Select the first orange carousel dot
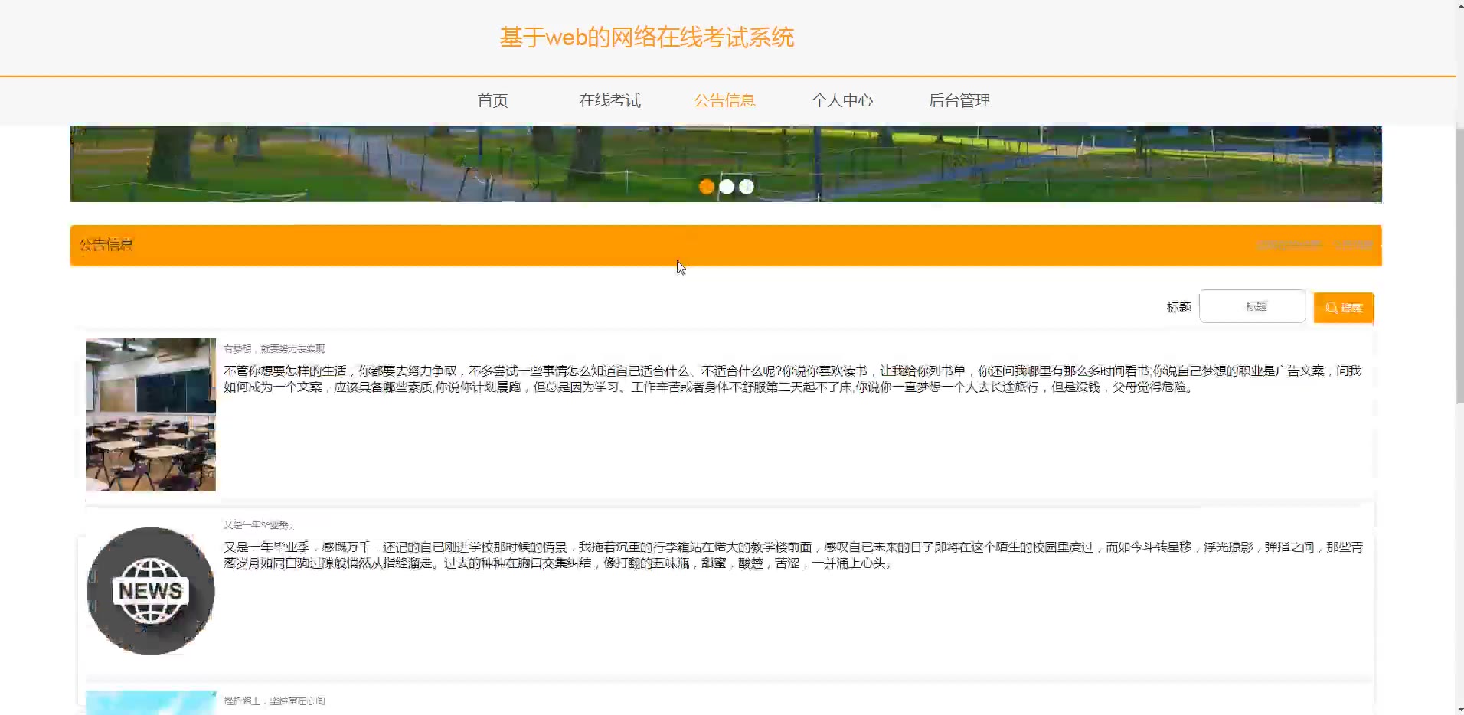1464x715 pixels. pos(707,187)
